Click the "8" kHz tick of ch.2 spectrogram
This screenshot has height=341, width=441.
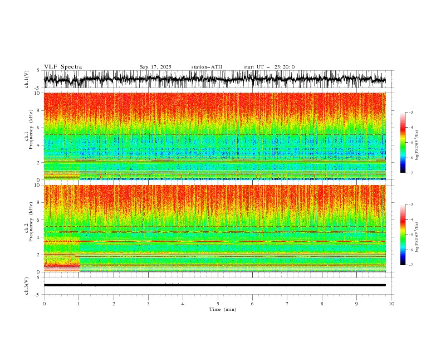click(39, 203)
